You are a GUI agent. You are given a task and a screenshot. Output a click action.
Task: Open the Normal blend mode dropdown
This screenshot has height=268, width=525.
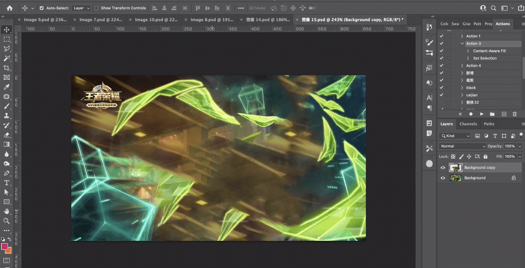(x=462, y=146)
